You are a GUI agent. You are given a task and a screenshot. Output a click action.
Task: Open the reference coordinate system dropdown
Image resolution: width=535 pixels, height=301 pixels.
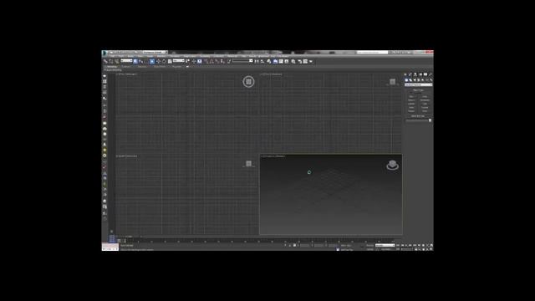point(178,60)
